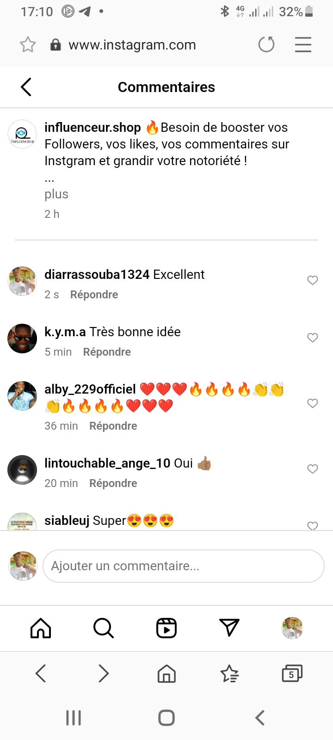The height and width of the screenshot is (740, 333).
Task: Like the k.y.m.a comment
Action: coord(313,338)
